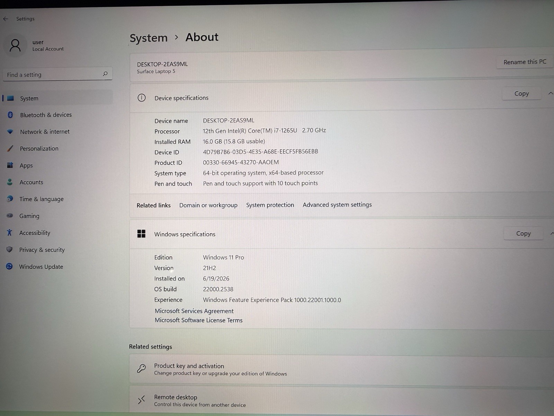Click the Device name value DESKTOP-2EAS9ML
This screenshot has width=554, height=416.
click(229, 120)
